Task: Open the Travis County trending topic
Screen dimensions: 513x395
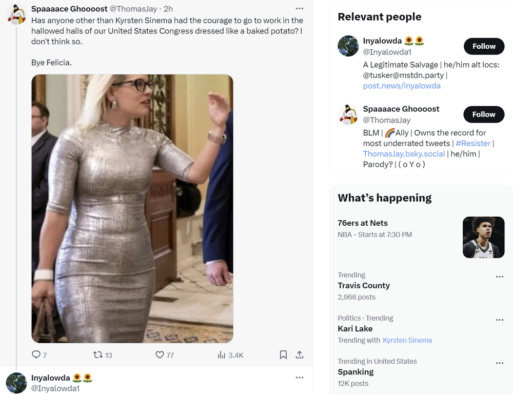Action: click(364, 286)
